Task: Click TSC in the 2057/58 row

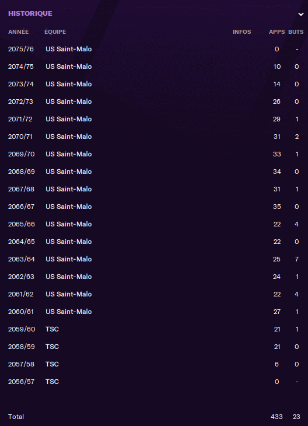Action: click(x=52, y=364)
